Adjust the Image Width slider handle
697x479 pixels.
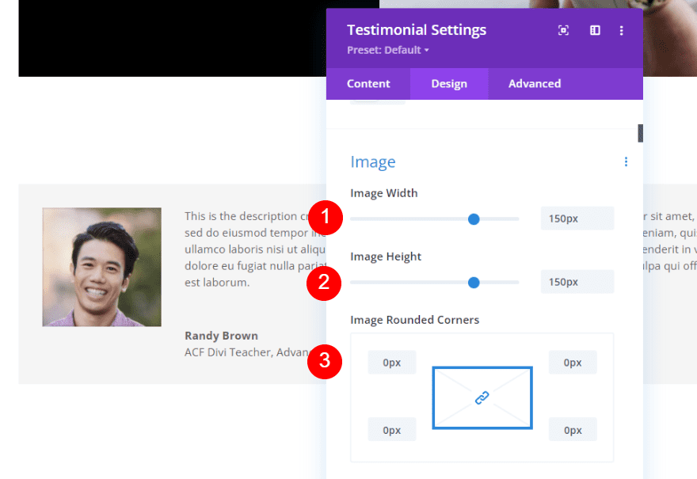473,219
